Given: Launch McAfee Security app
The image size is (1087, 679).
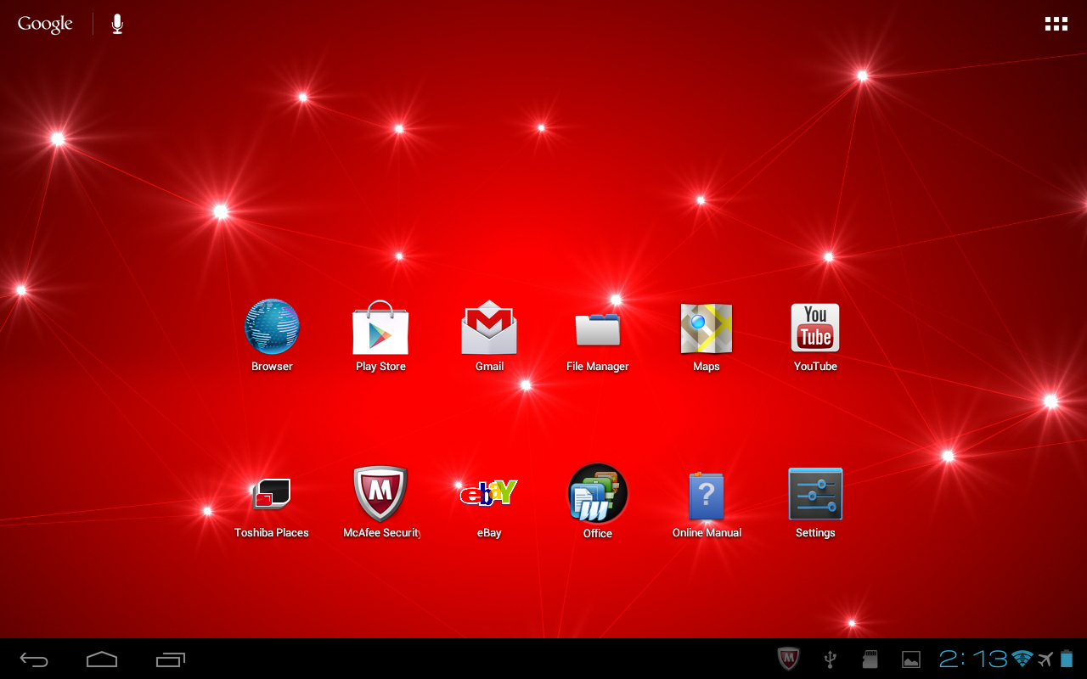Looking at the screenshot, I should click(380, 493).
